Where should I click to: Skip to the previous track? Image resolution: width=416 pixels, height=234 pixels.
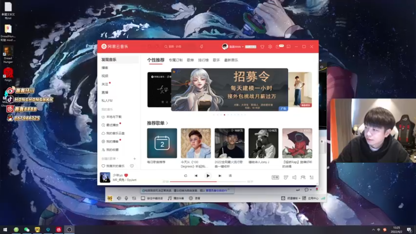[x=196, y=176]
